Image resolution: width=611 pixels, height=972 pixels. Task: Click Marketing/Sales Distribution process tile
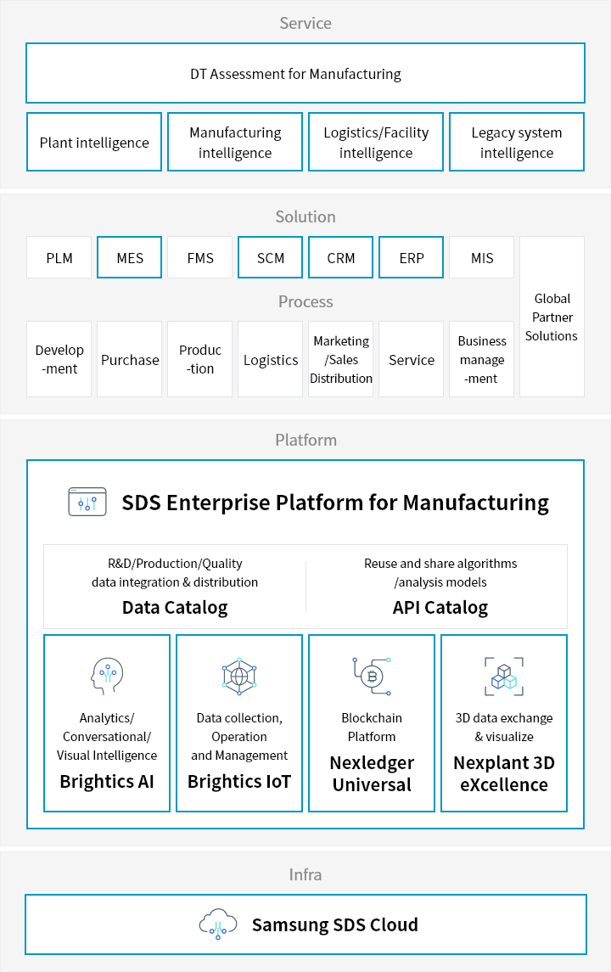click(341, 359)
